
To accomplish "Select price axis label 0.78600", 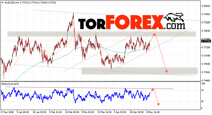I will (206, 31).
